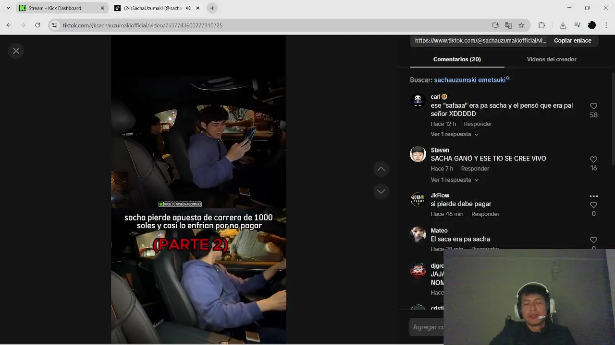The image size is (615, 345).
Task: Open more options for JkFlow's comment
Action: (x=593, y=196)
